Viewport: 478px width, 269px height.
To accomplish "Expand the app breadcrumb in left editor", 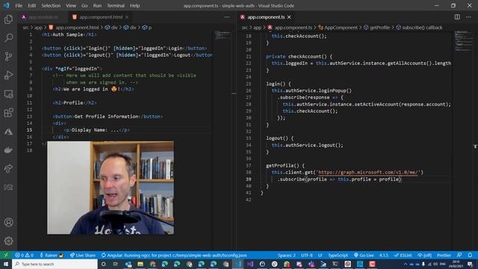I will tap(38, 28).
